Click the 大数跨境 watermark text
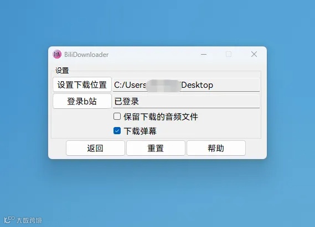This screenshot has width=315, height=227. (29, 220)
